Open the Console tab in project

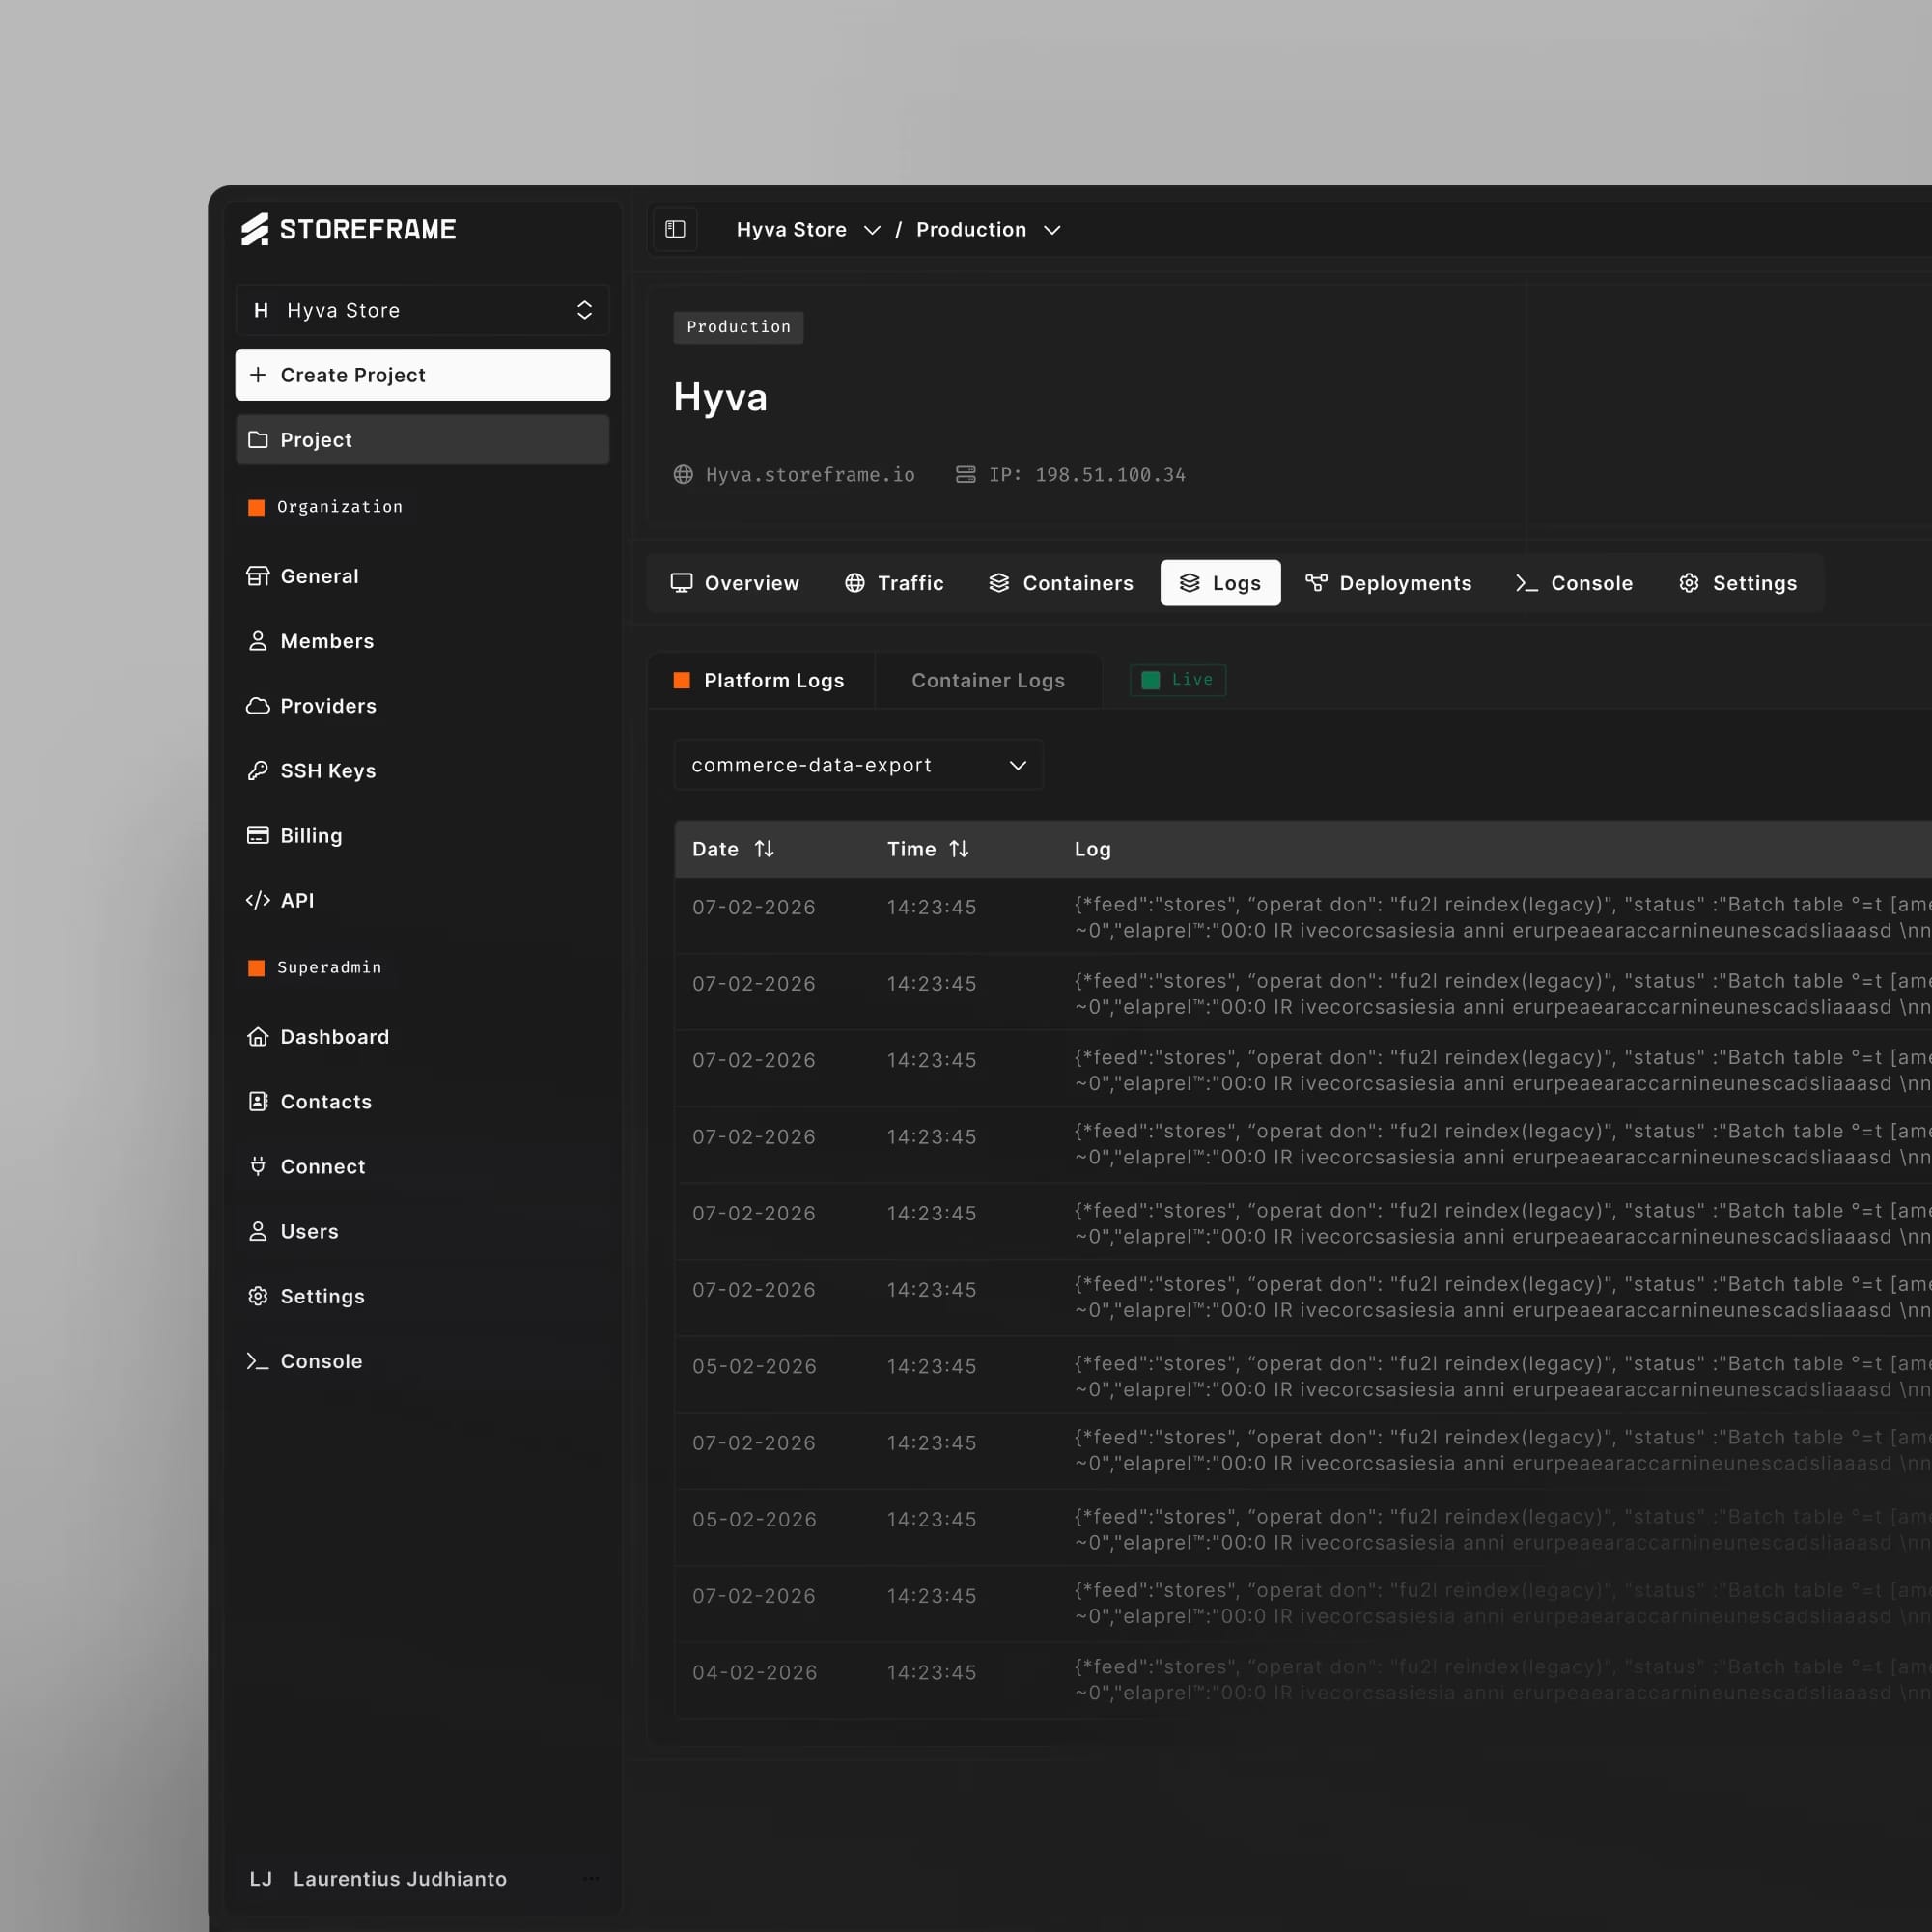coord(1574,583)
